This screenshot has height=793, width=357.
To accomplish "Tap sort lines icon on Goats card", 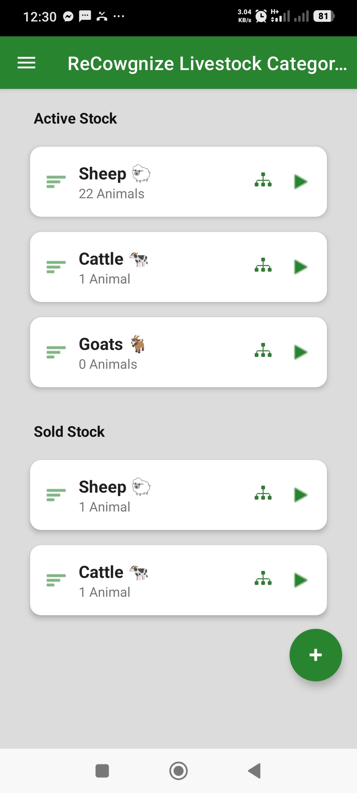I will pyautogui.click(x=56, y=352).
